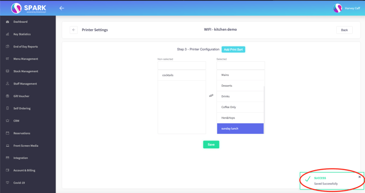Click the Add Print Sort button
The width and height of the screenshot is (365, 193).
click(x=233, y=49)
